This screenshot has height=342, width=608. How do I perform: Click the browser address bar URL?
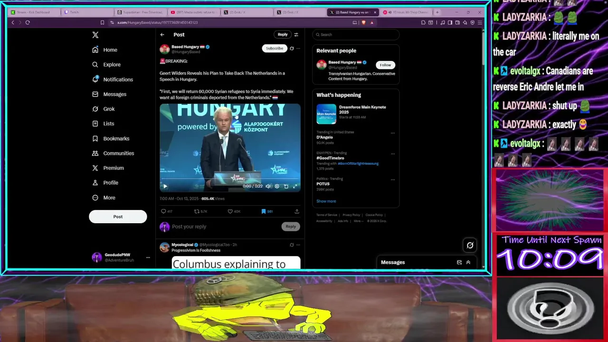point(157,22)
